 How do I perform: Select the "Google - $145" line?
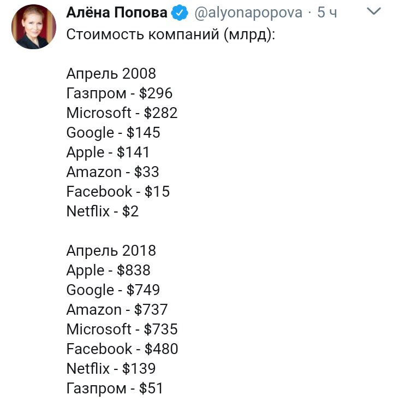click(113, 133)
